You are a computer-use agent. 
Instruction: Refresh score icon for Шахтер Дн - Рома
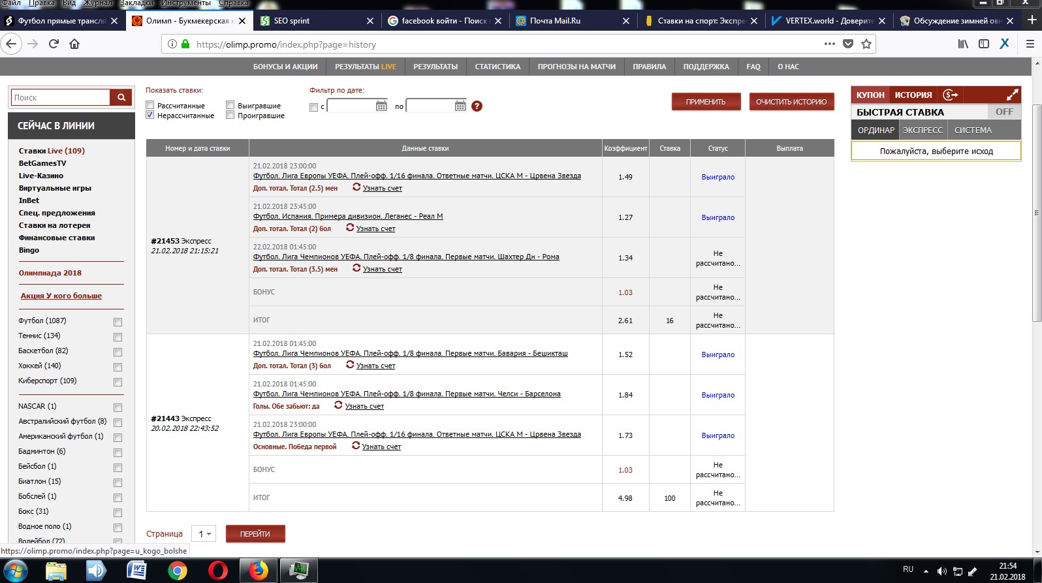356,268
